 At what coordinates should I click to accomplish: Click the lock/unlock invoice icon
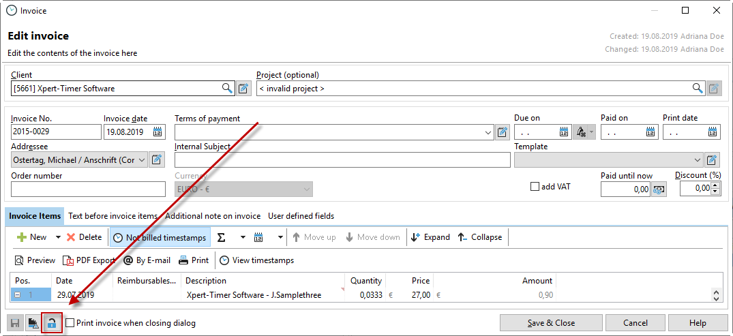[52, 323]
